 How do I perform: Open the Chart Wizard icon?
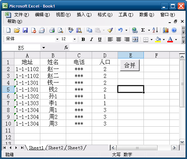165,30
